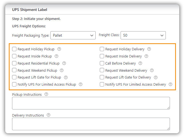The width and height of the screenshot is (185, 139).
Task: Enable Request Holiday Pickup checkbox
Action: click(14, 49)
